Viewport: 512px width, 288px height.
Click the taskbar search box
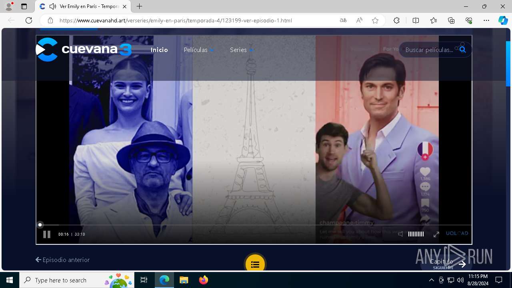coord(77,280)
